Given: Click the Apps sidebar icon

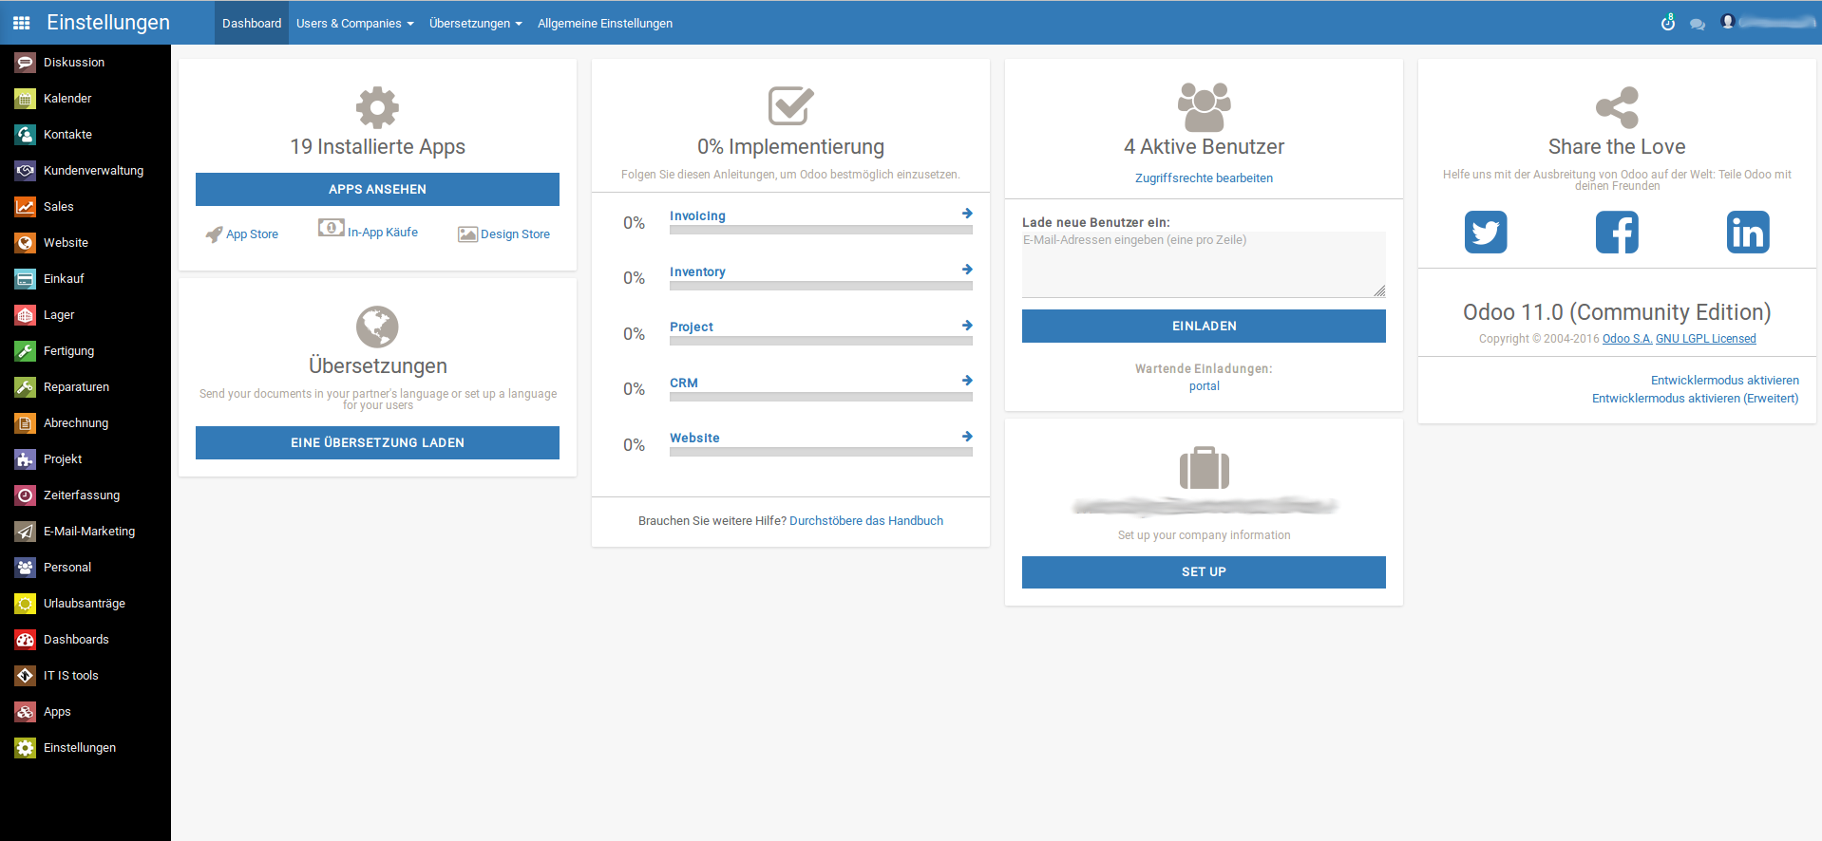Looking at the screenshot, I should pyautogui.click(x=26, y=712).
